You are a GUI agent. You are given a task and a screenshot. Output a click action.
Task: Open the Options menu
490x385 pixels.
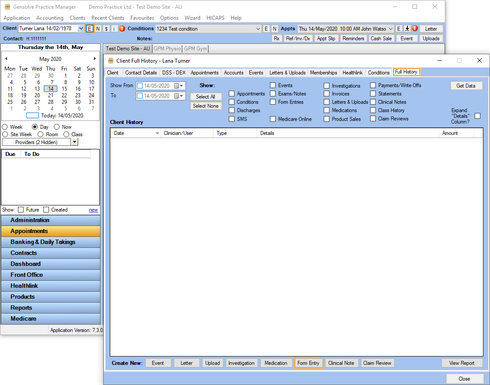[169, 18]
